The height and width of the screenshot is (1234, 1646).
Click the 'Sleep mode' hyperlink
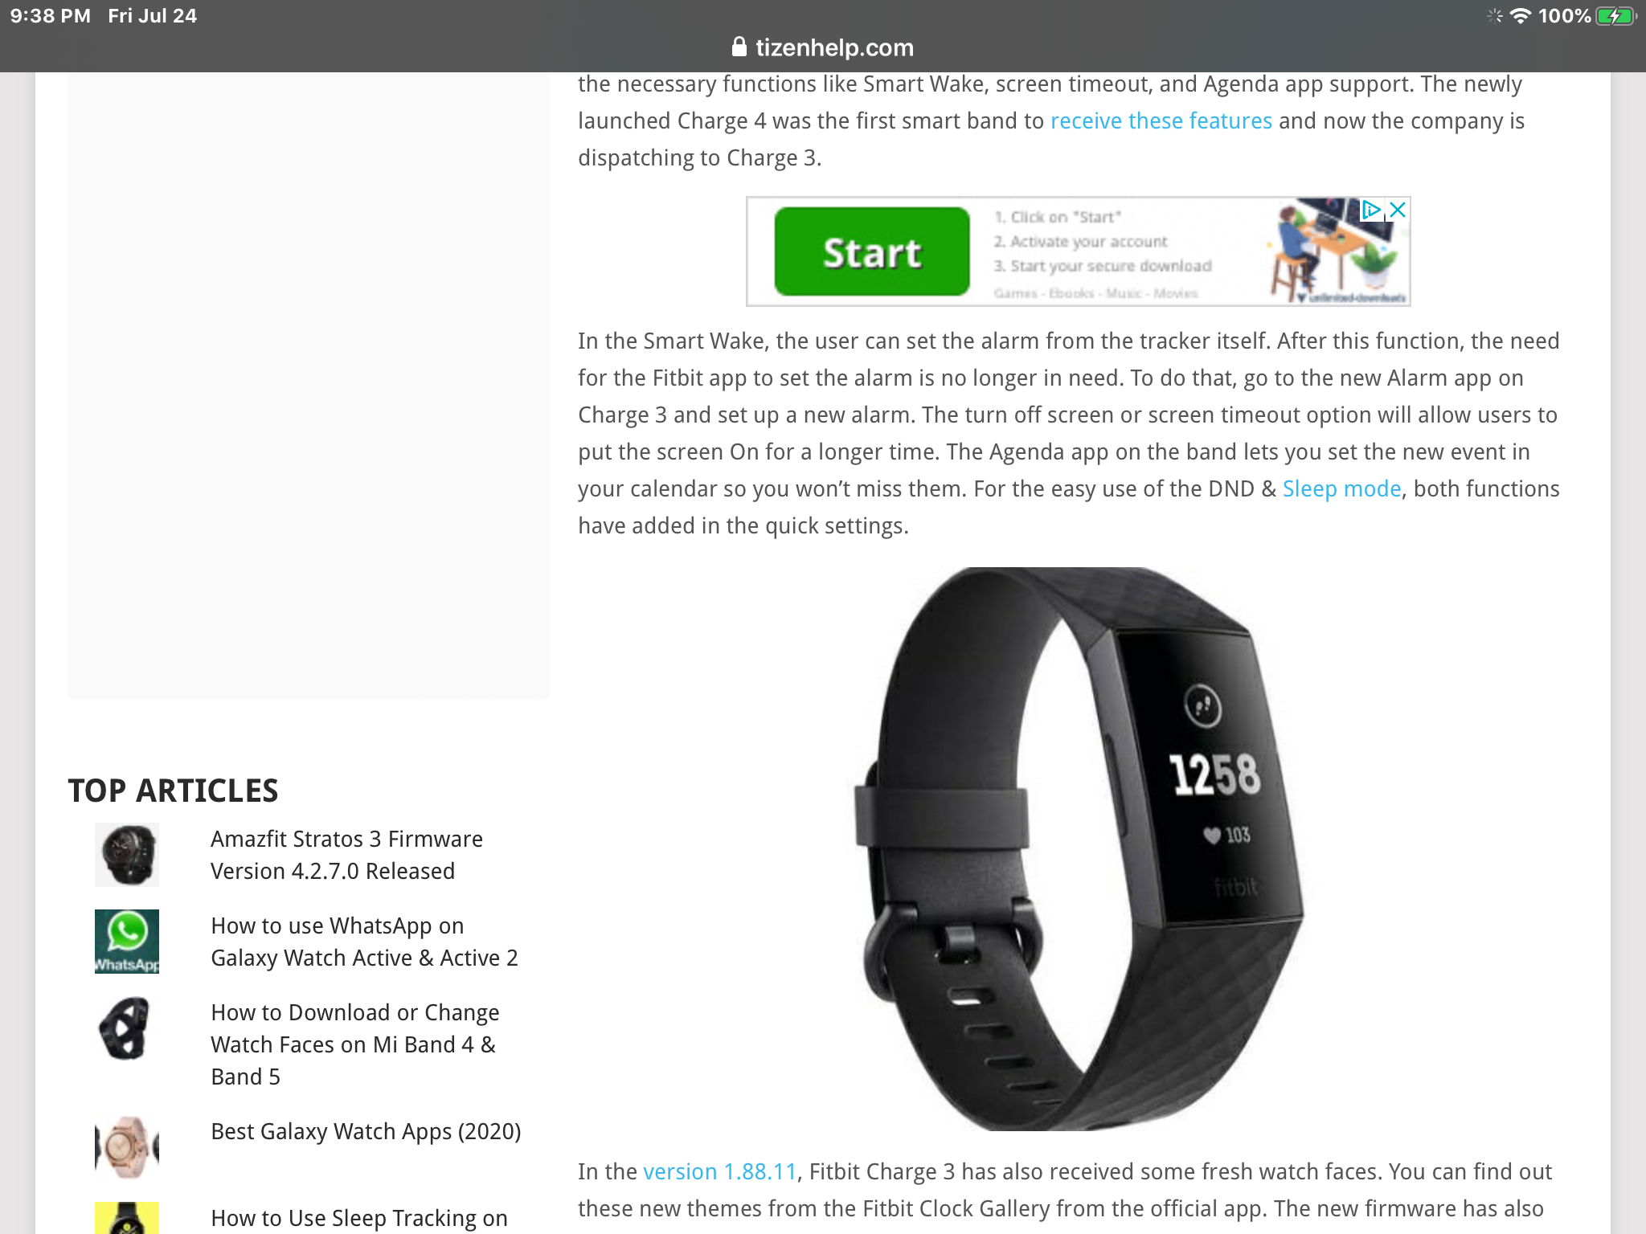coord(1341,490)
